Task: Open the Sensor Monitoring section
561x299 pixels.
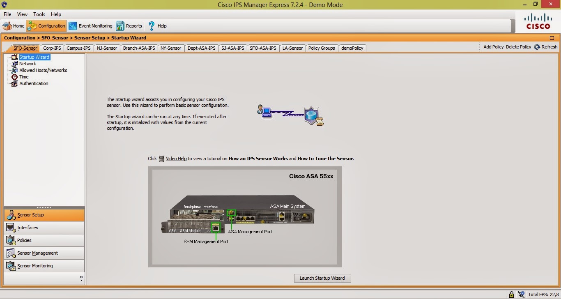Action: 44,266
